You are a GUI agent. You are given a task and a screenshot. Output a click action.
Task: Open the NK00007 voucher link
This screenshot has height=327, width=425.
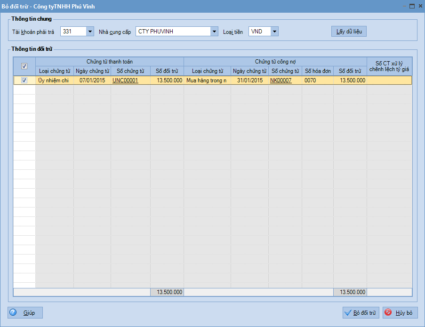click(281, 80)
